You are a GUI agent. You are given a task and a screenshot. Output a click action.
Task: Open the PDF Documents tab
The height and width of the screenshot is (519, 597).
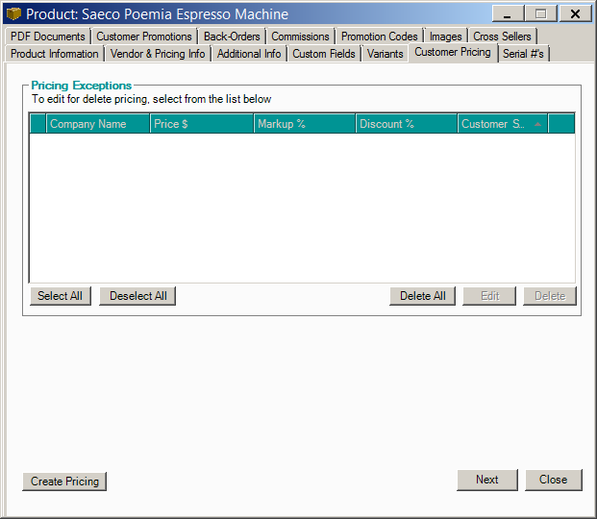point(48,37)
